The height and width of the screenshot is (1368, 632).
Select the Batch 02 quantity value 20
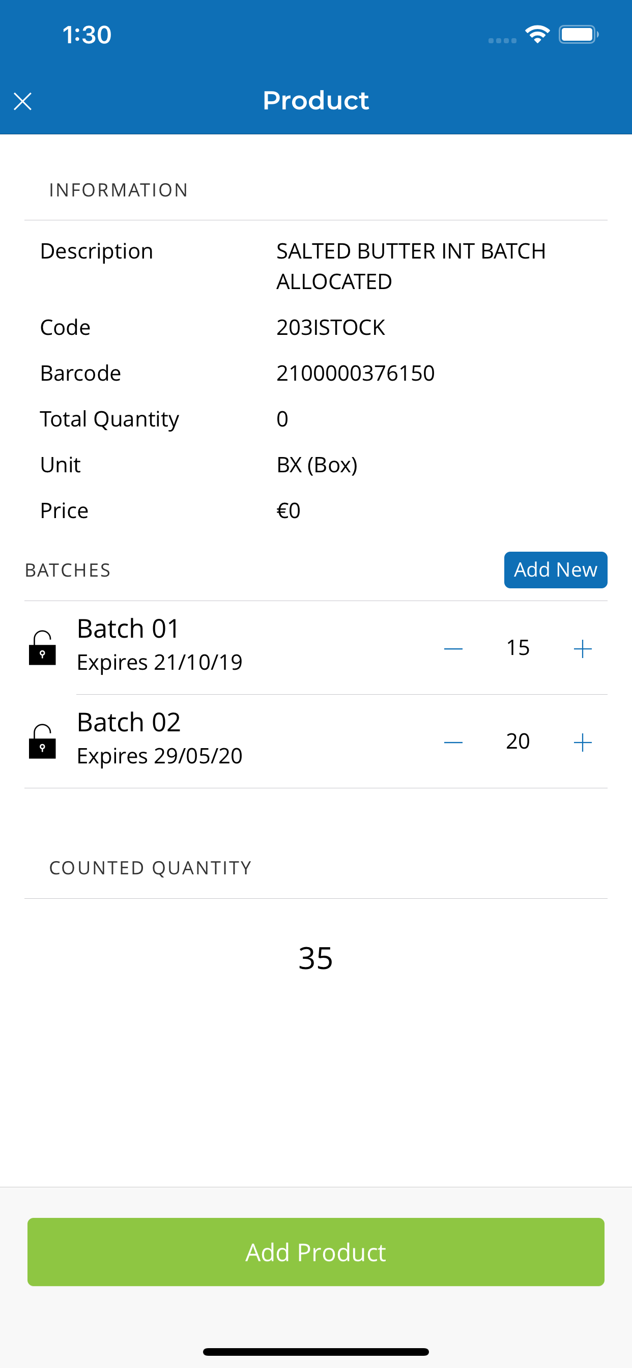[x=518, y=741]
